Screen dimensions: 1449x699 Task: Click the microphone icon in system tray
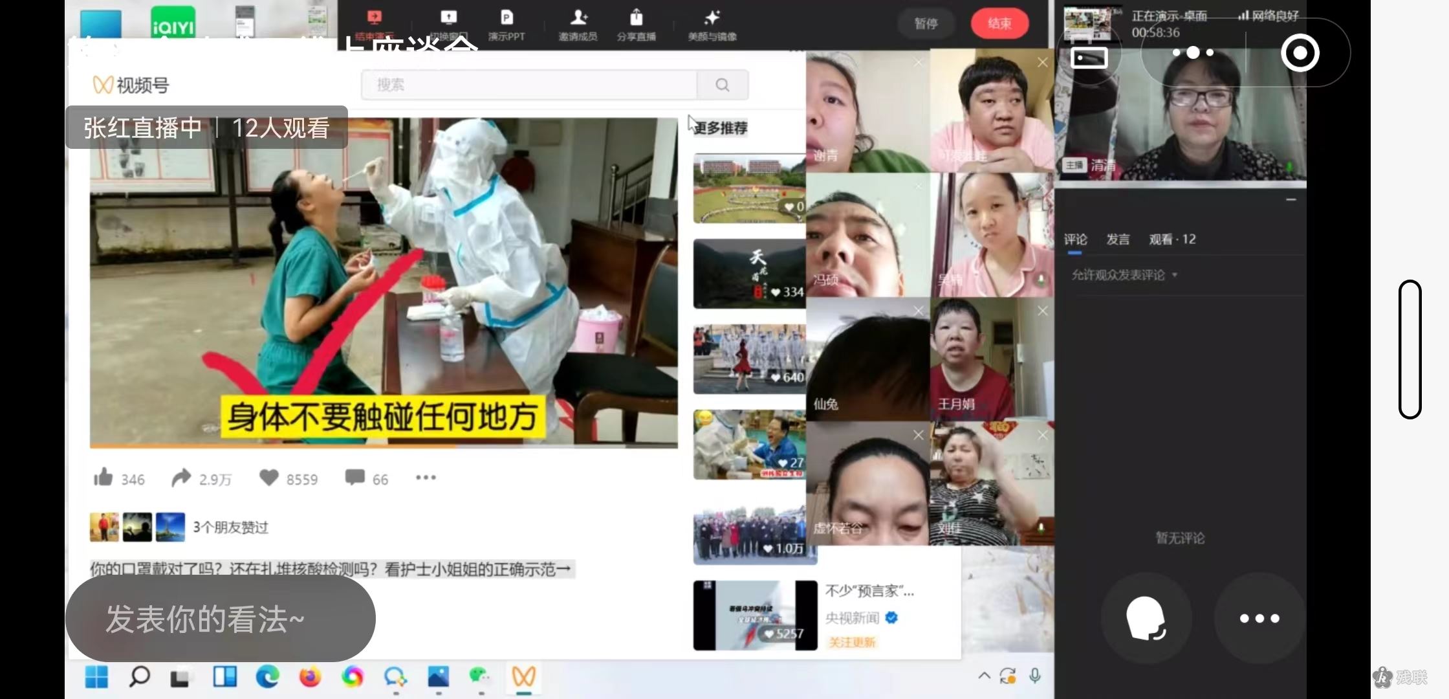(x=1035, y=676)
